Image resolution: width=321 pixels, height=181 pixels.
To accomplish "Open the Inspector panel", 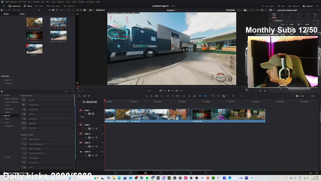I will click(x=308, y=6).
